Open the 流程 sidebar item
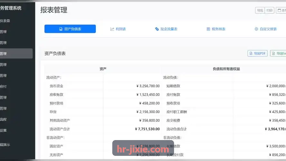 (3, 119)
